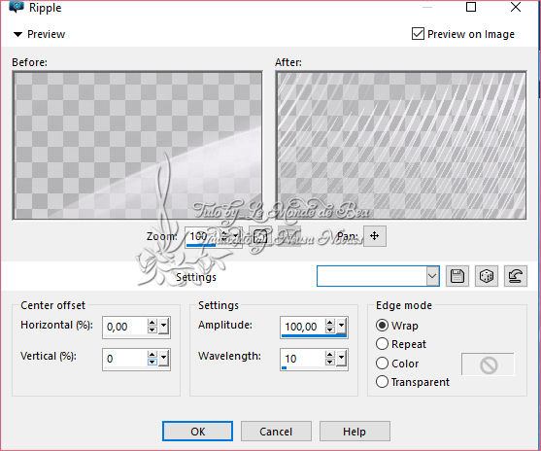Decrease Wavelength with the down spinner arrow
This screenshot has width=541, height=451.
(x=330, y=362)
